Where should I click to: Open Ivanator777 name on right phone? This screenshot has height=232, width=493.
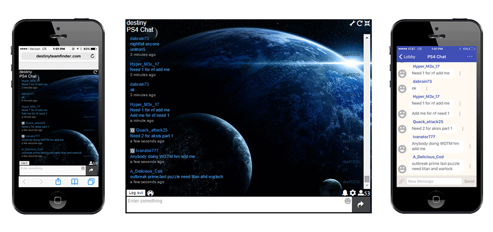pos(424,137)
